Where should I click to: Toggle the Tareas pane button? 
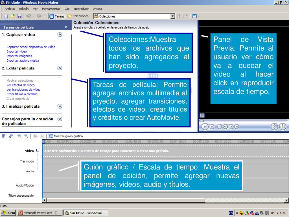(57, 16)
